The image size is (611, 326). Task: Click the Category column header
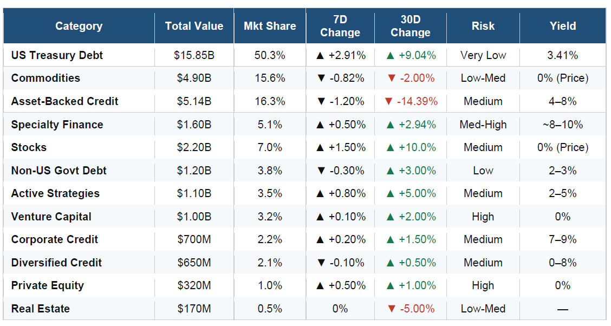[79, 26]
